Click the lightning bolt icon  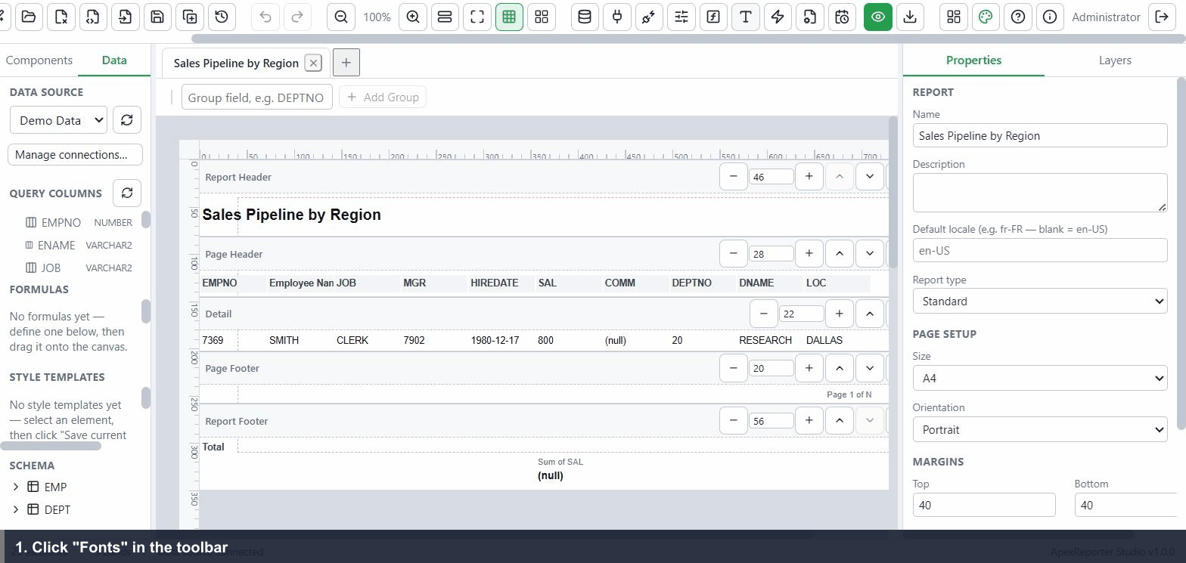[x=778, y=17]
